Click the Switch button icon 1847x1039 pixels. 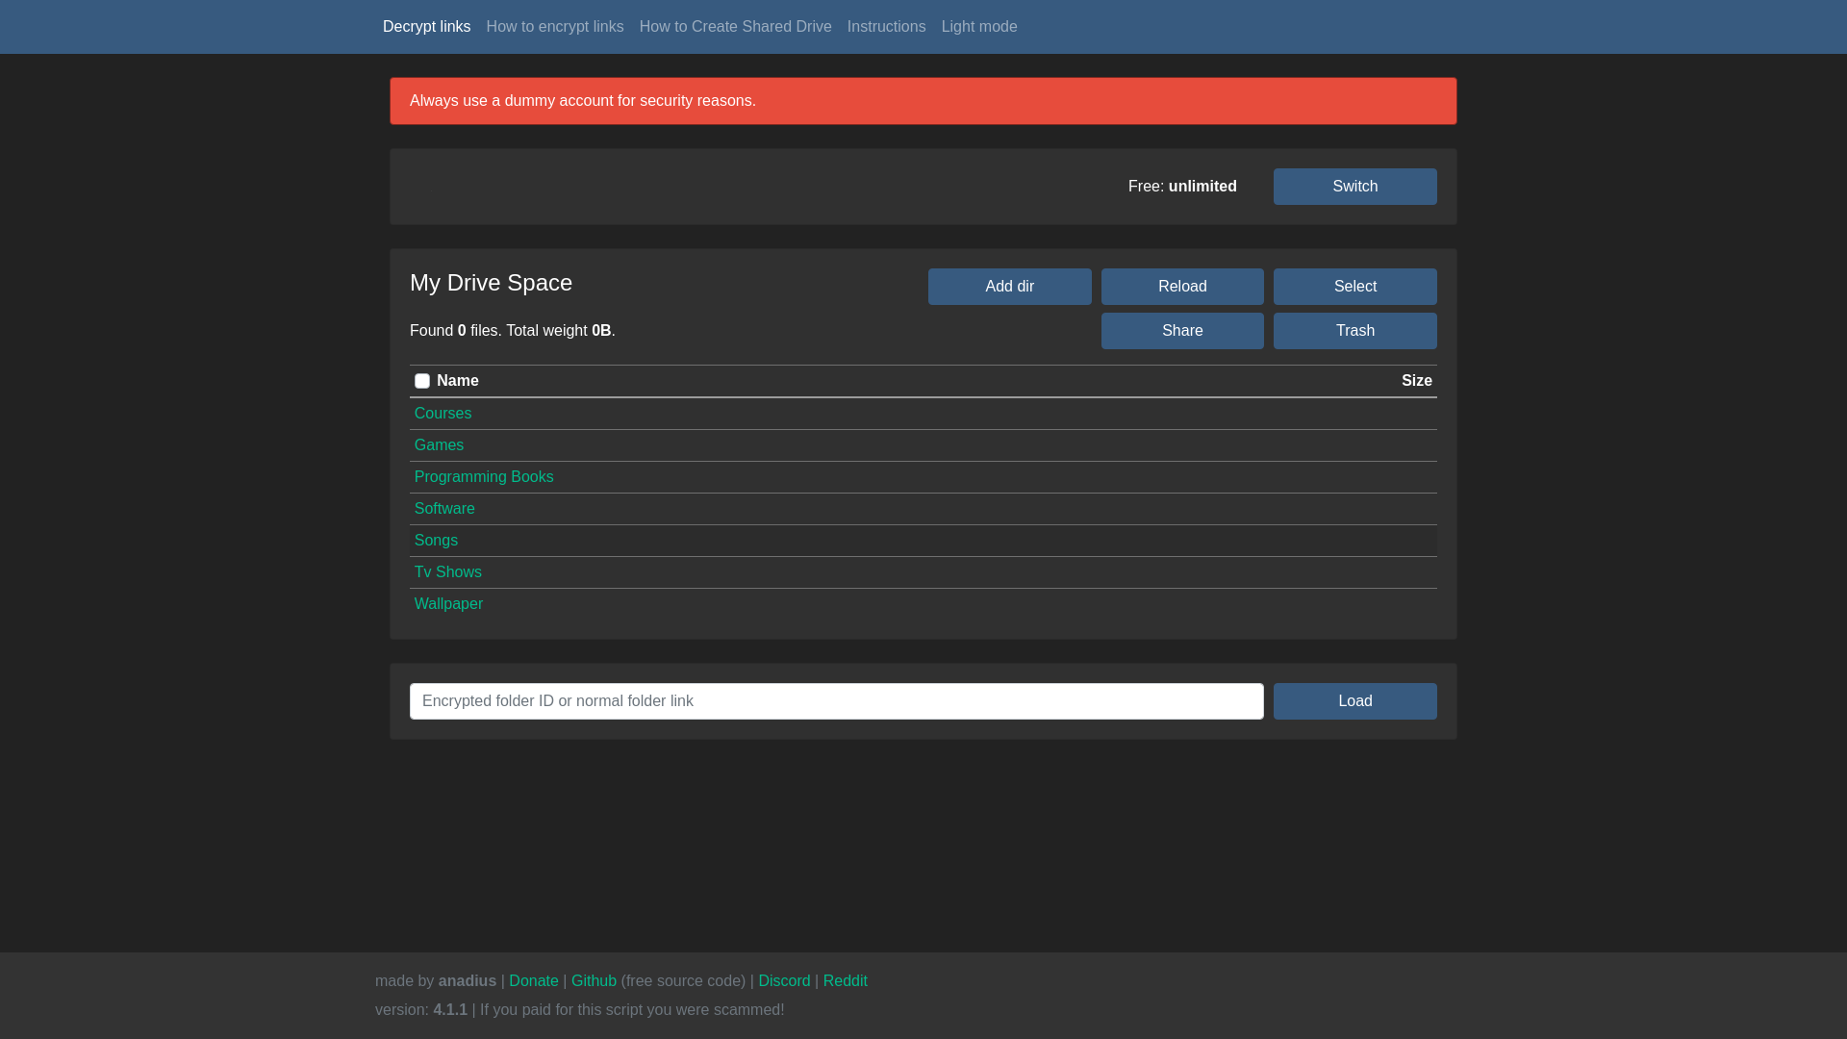coord(1354,187)
